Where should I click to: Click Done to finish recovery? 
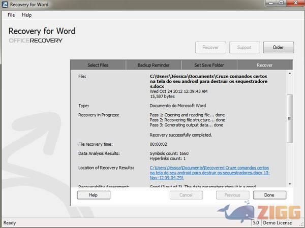pos(269,195)
